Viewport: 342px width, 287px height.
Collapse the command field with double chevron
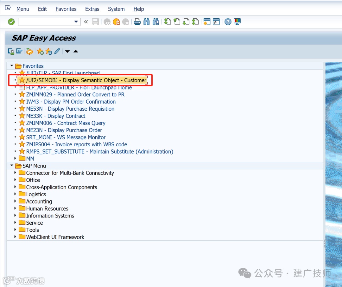[86, 22]
